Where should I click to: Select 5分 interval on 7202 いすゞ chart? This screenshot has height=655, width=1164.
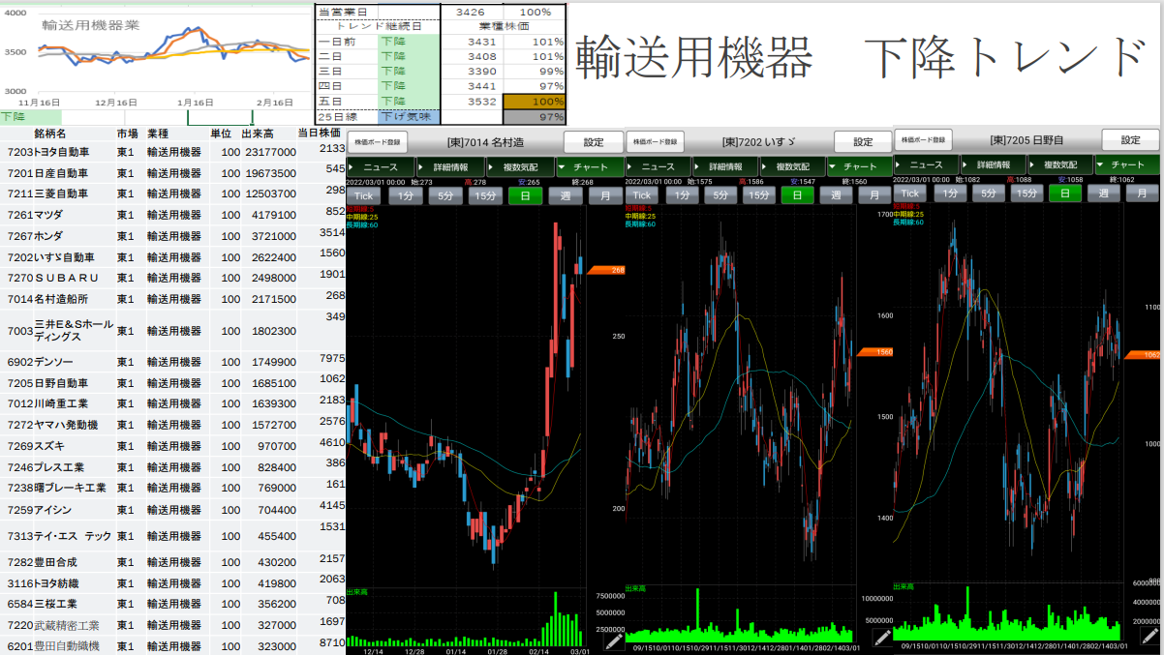tap(720, 194)
